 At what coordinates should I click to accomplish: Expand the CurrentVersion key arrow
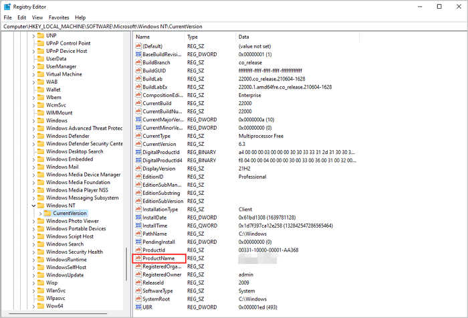click(x=40, y=213)
